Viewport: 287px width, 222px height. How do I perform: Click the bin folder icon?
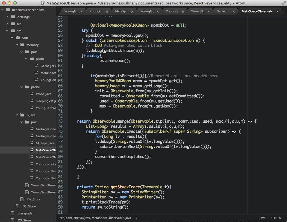tap(13, 24)
